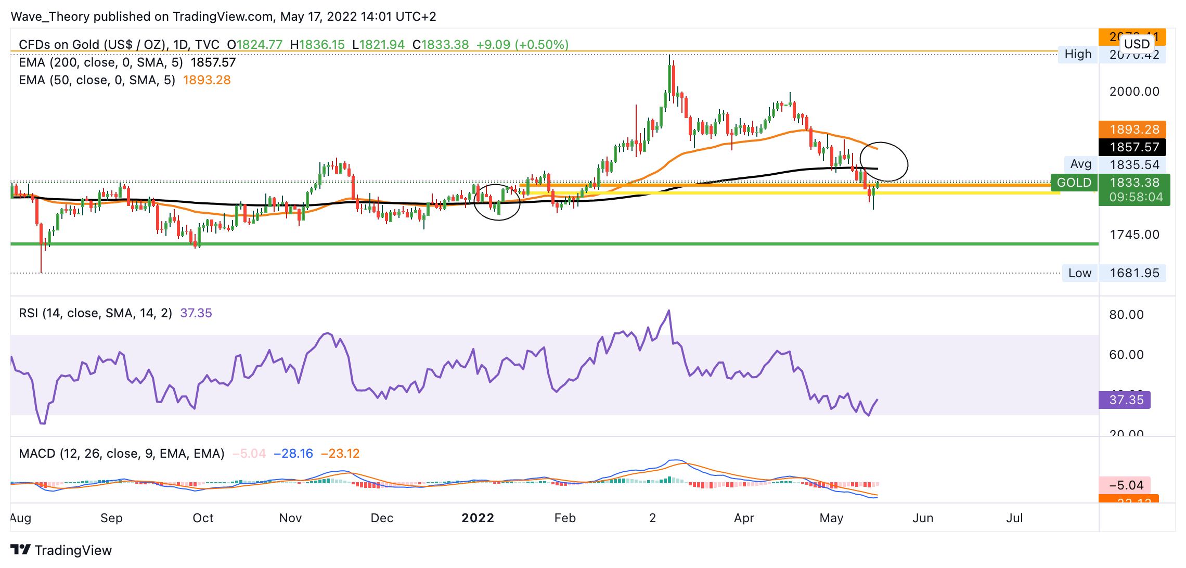Click the USD currency label on price axis

(x=1137, y=44)
